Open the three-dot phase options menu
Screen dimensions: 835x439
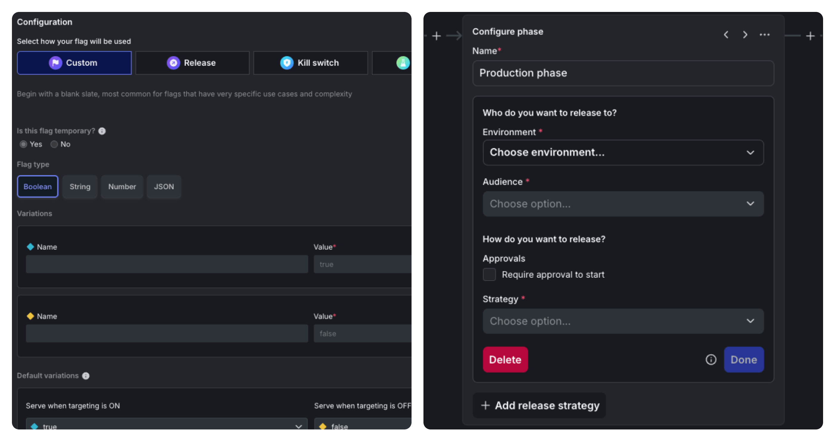[764, 35]
